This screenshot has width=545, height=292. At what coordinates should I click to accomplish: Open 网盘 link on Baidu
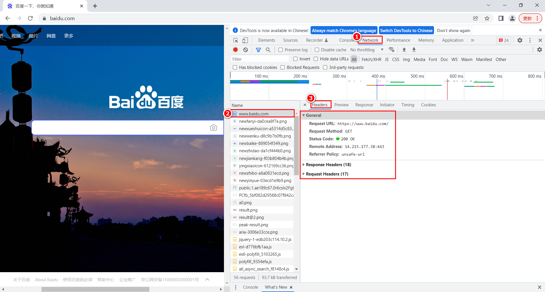[x=51, y=36]
